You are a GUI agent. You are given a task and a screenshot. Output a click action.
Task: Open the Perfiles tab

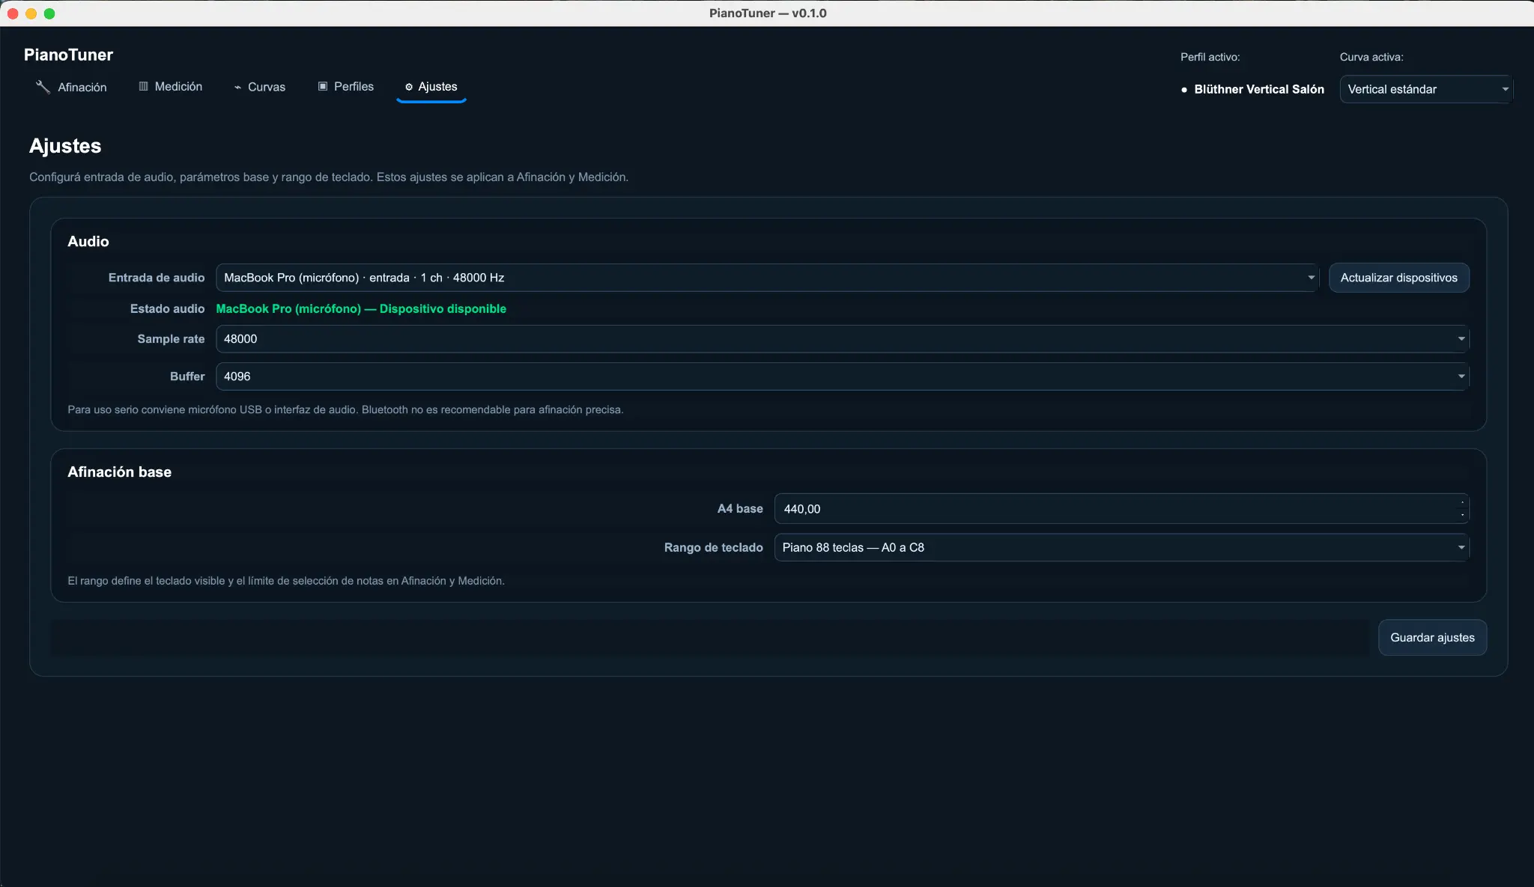coord(346,87)
